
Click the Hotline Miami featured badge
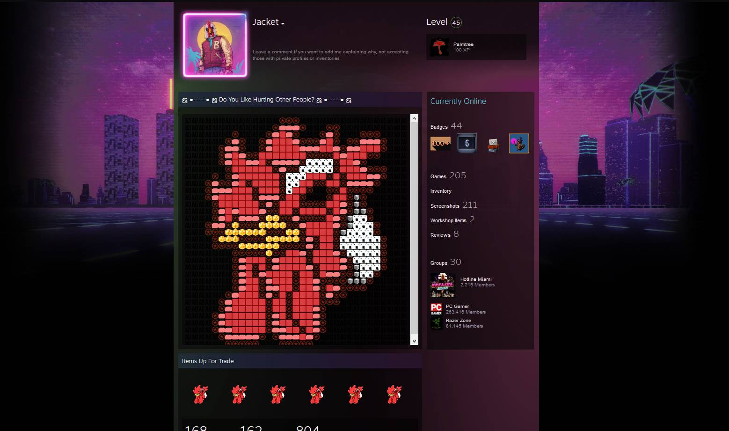[x=519, y=143]
